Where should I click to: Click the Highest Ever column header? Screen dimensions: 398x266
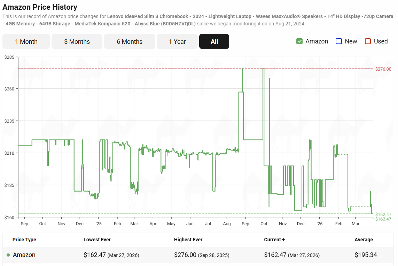(188, 240)
